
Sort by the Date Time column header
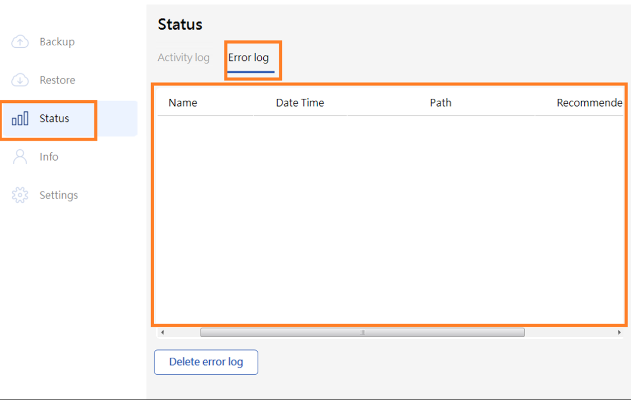point(300,102)
